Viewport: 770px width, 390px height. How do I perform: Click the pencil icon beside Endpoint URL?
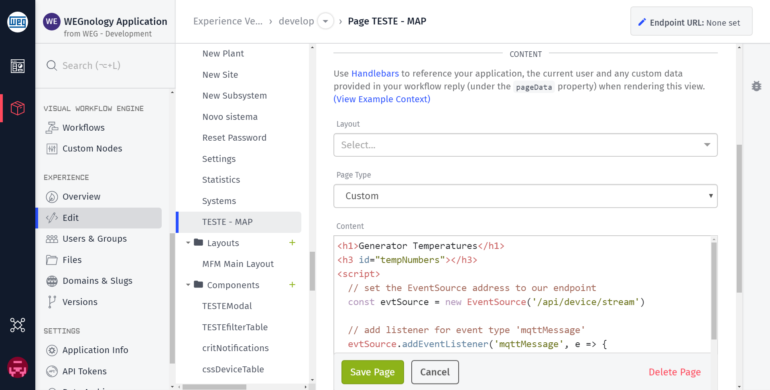(642, 22)
